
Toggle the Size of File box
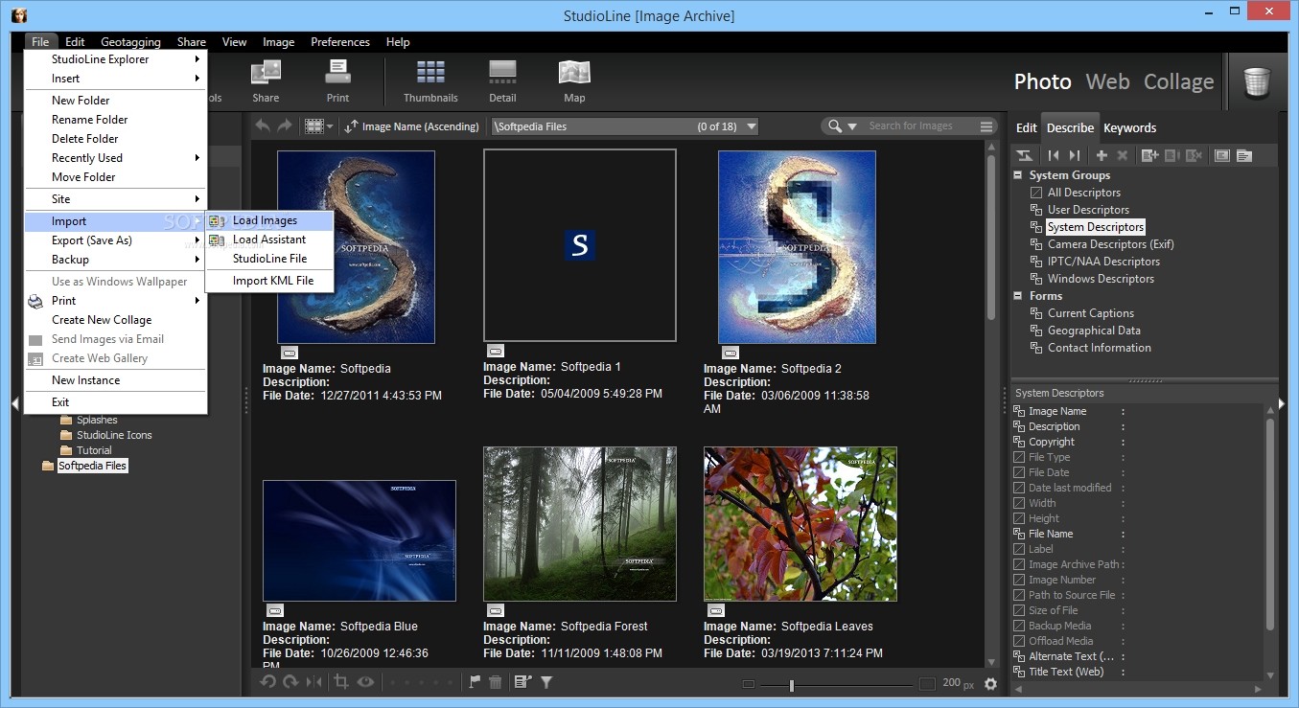coord(1019,610)
